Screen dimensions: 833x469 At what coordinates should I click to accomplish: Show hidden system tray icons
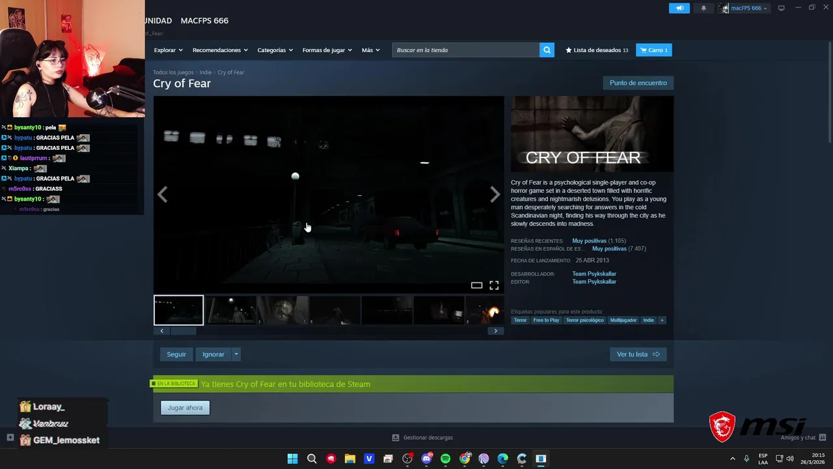732,459
